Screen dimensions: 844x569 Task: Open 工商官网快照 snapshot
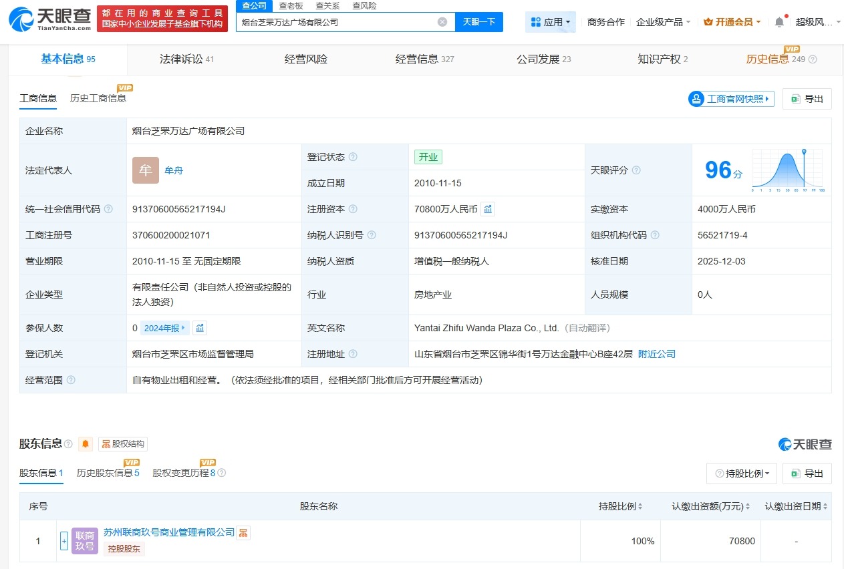coord(730,98)
